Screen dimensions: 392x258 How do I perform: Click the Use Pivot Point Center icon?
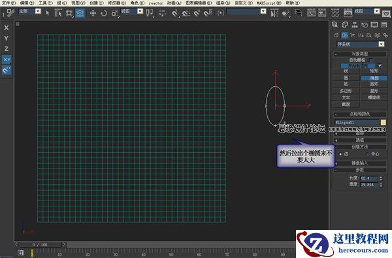(x=149, y=13)
